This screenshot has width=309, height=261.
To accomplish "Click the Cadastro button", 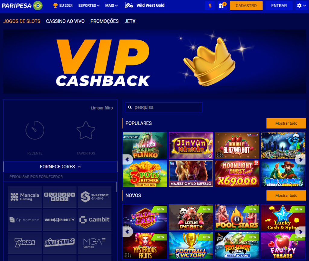I will 246,5.
